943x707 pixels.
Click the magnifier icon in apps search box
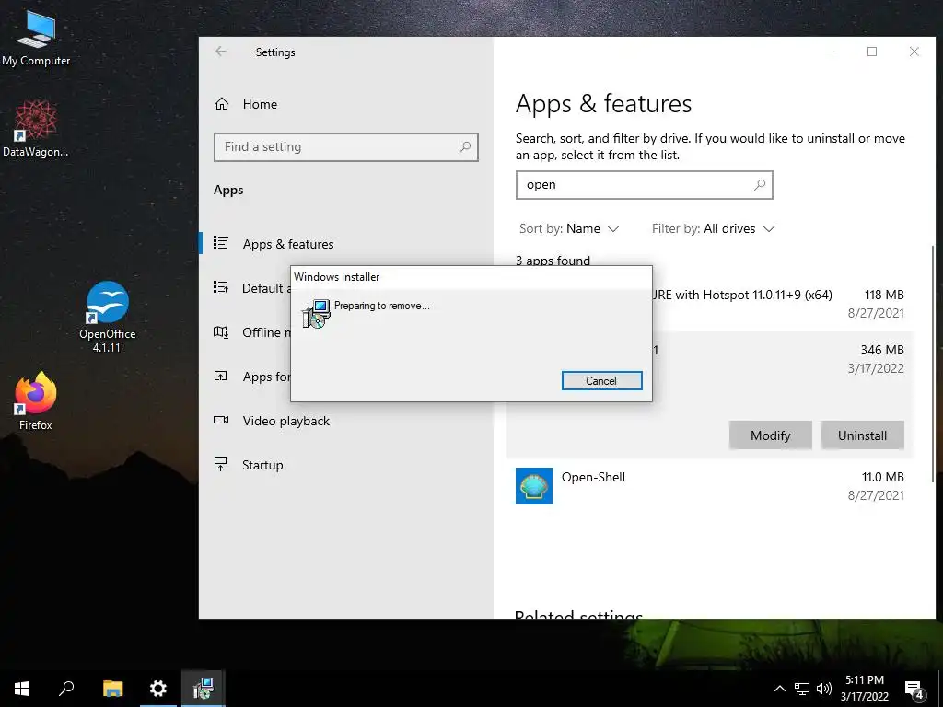[760, 184]
